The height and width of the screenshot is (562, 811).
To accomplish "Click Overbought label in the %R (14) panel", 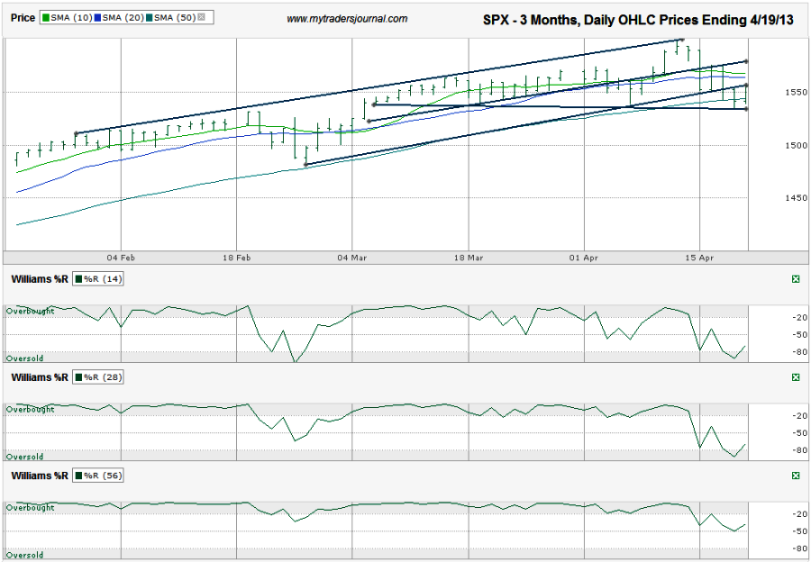I will pyautogui.click(x=30, y=312).
